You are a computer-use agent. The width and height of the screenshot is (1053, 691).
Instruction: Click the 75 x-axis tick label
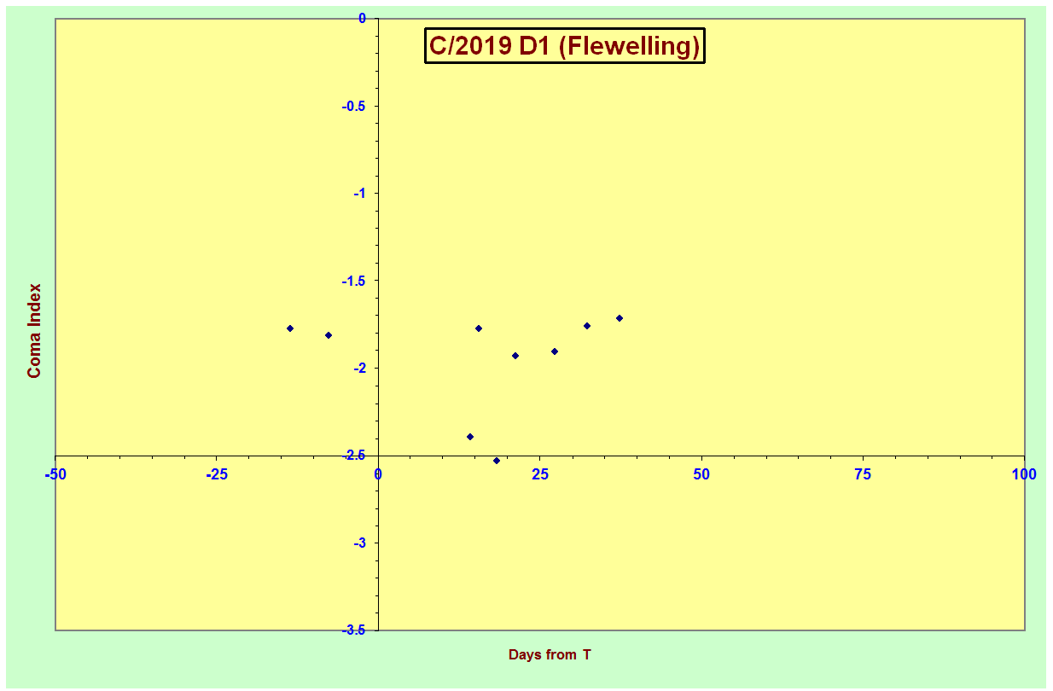[863, 474]
